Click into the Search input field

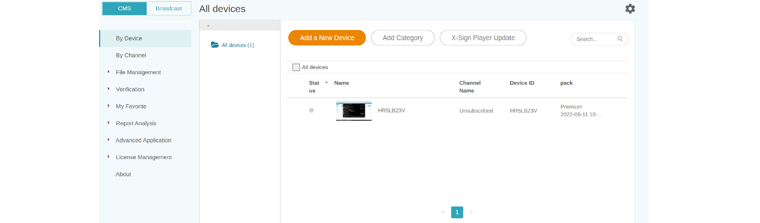[x=594, y=39]
